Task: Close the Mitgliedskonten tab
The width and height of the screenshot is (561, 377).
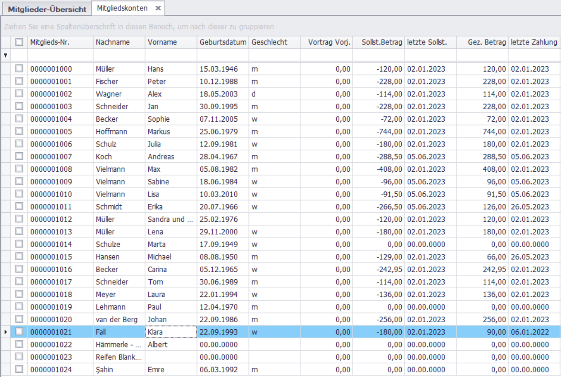Action: [x=158, y=8]
